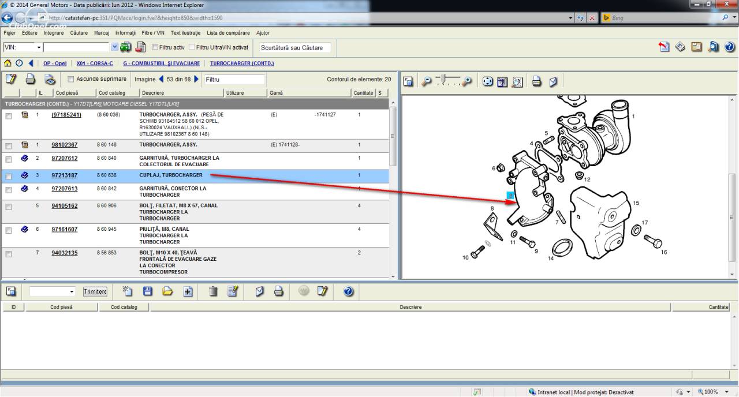
Task: Enable Filtru UltraVIN activat checkbox
Action: point(192,47)
